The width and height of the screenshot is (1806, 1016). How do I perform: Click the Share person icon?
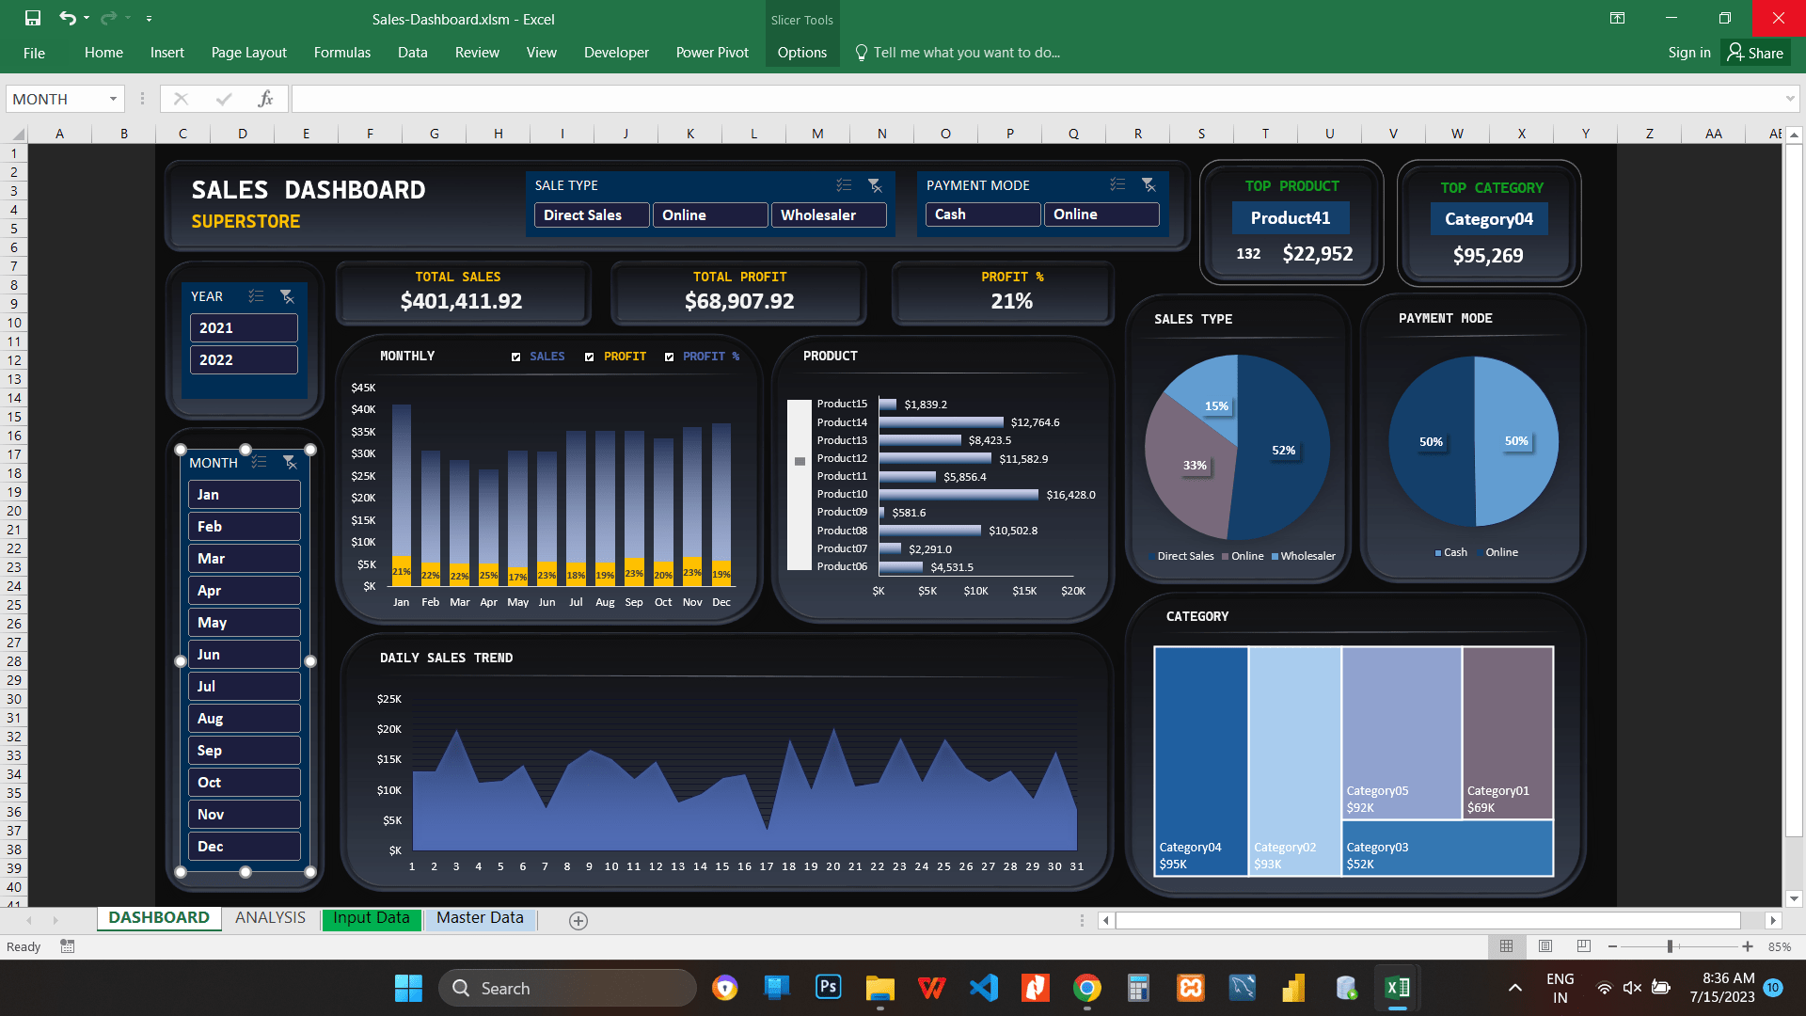coord(1735,52)
